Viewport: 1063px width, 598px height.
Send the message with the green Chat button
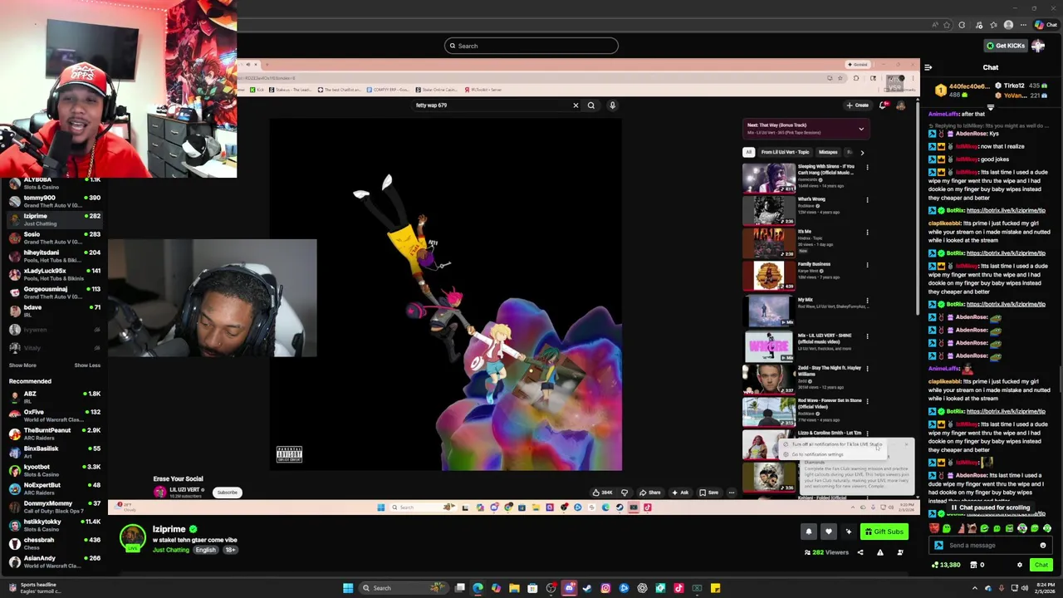point(1041,565)
